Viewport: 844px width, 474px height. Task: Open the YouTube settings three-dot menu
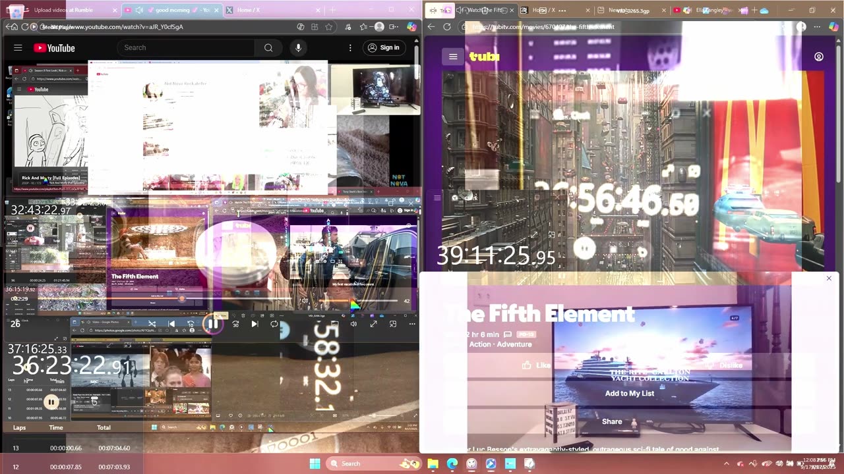pyautogui.click(x=350, y=47)
